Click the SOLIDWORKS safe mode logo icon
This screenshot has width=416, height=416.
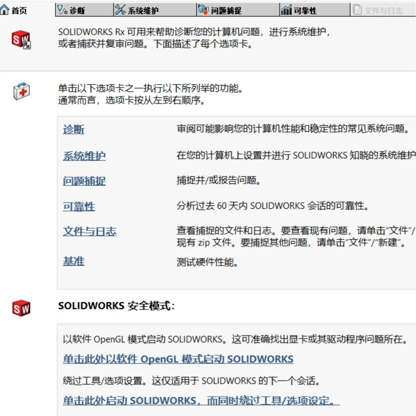click(21, 308)
